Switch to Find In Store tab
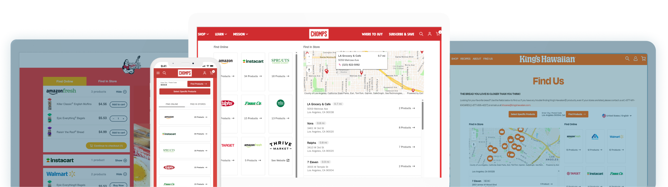Screen dimensions: 668x187 coord(107,81)
